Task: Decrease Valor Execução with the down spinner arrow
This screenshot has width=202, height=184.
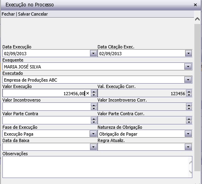Action: coord(94,95)
